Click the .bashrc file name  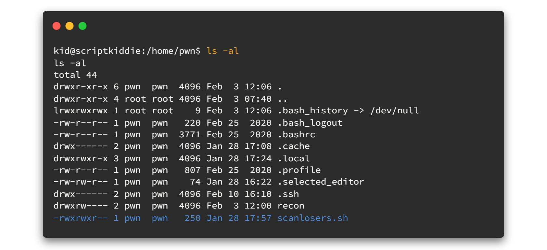[x=296, y=135]
